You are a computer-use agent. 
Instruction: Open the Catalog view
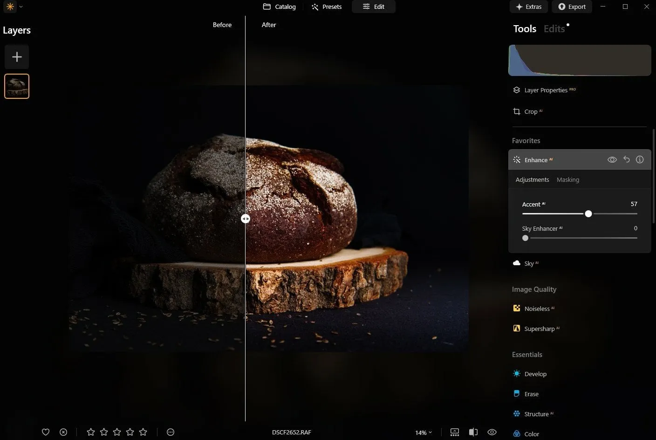280,7
